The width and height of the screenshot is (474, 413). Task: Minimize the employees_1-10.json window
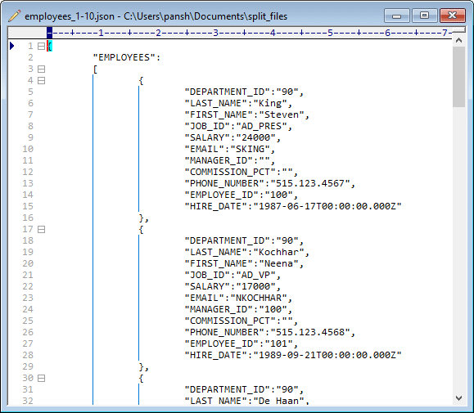tap(396, 16)
